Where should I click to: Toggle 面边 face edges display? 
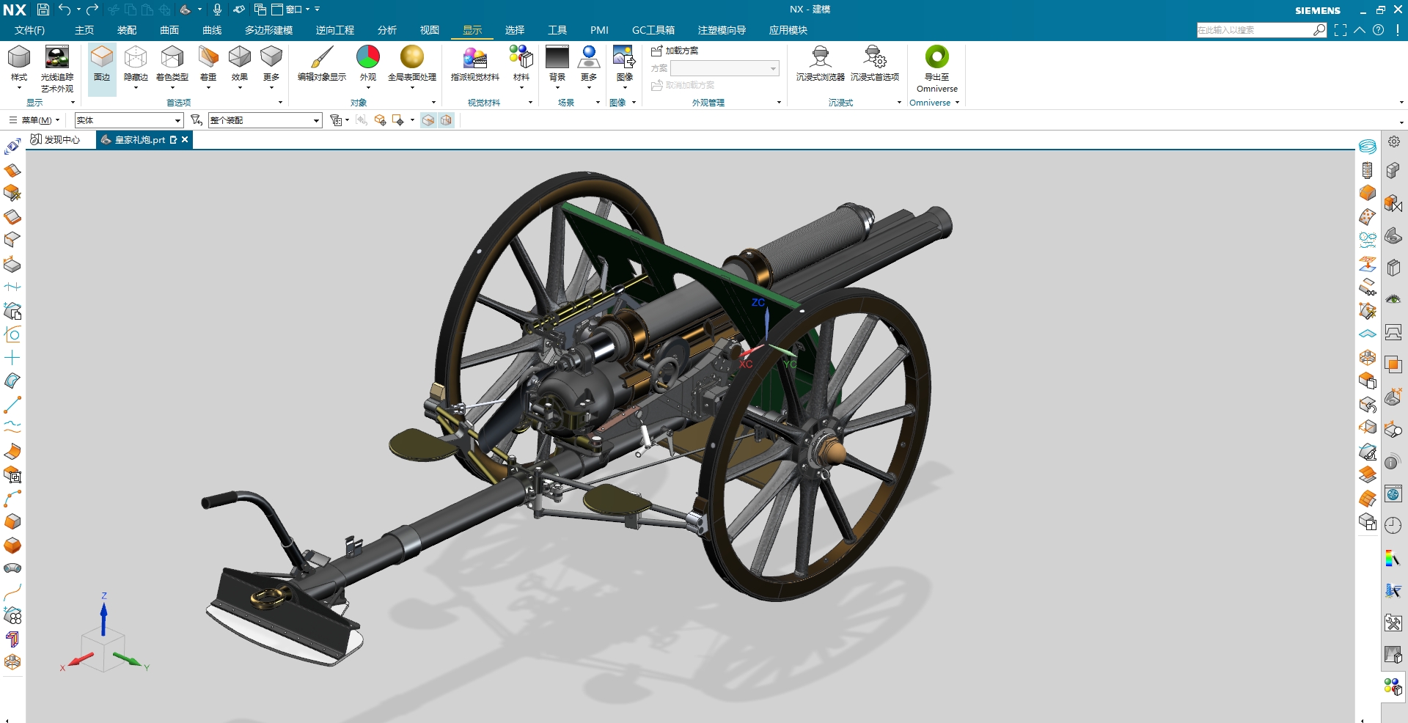[102, 58]
